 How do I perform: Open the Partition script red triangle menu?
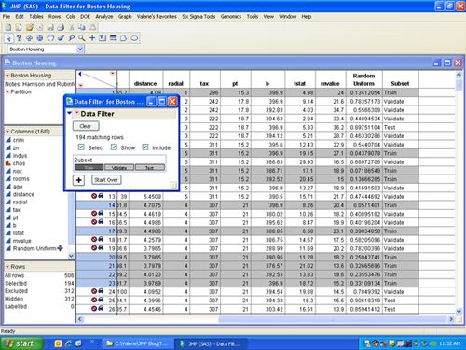(x=7, y=91)
